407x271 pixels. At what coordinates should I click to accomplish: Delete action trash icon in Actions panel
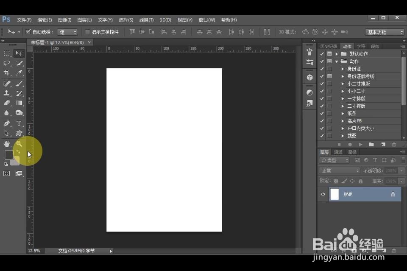pos(394,144)
